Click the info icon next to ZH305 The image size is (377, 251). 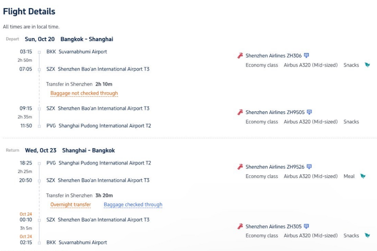tap(306, 226)
